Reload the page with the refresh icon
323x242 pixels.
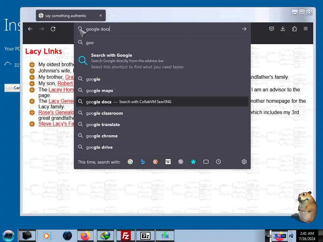(53, 29)
